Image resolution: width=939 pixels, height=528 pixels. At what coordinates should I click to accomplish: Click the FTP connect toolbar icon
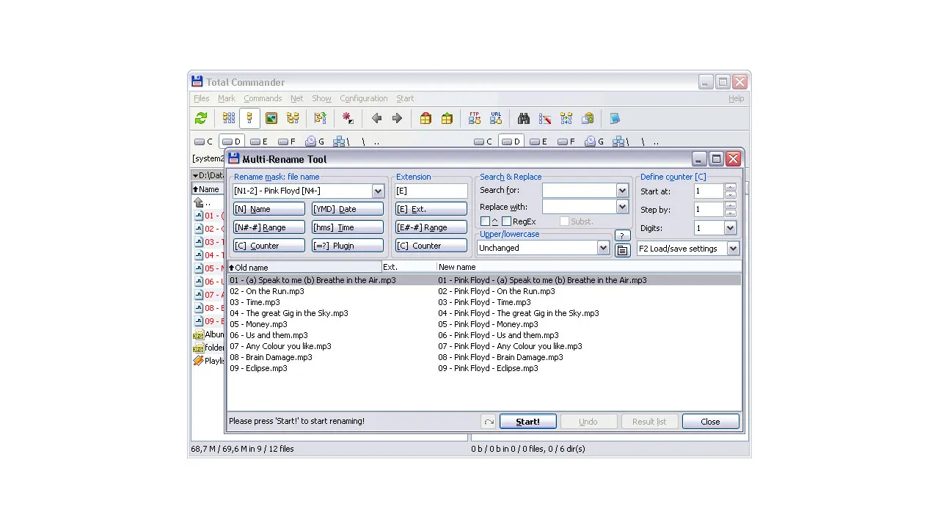(x=475, y=119)
